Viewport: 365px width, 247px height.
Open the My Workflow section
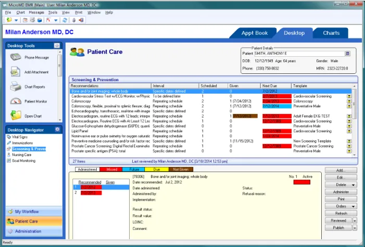coord(34,212)
